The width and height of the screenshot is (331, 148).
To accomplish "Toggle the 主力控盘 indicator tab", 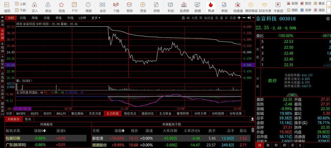I will click(112, 113).
